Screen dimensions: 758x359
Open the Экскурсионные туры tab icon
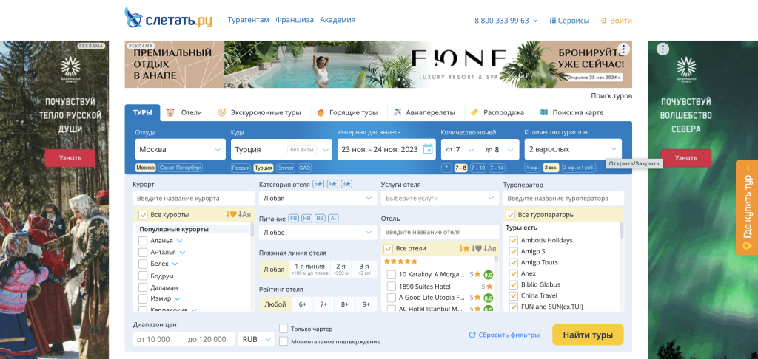tap(222, 112)
